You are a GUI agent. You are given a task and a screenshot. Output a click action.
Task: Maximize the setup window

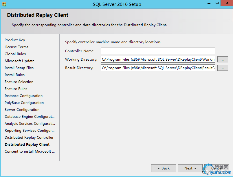[x=217, y=3]
